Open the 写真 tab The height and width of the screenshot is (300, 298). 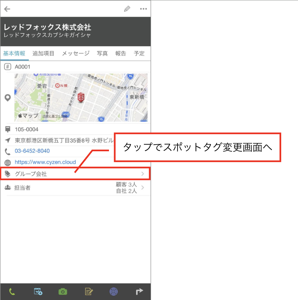pyautogui.click(x=102, y=53)
